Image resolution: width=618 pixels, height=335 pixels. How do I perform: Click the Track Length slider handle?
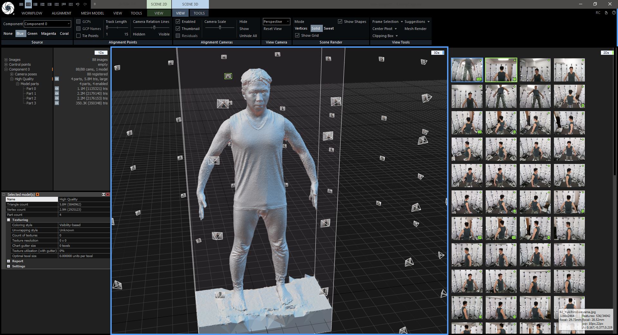[107, 28]
